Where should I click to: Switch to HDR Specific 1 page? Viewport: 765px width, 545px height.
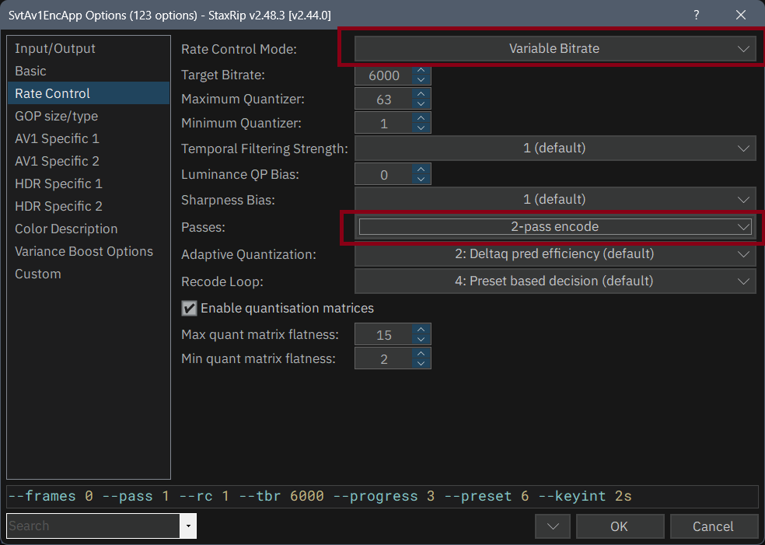89,183
